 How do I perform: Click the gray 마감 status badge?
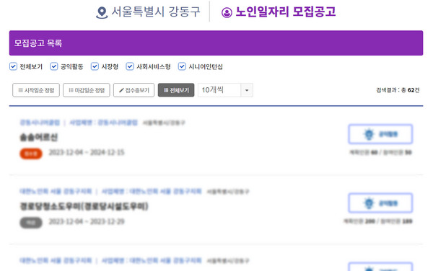(x=31, y=223)
